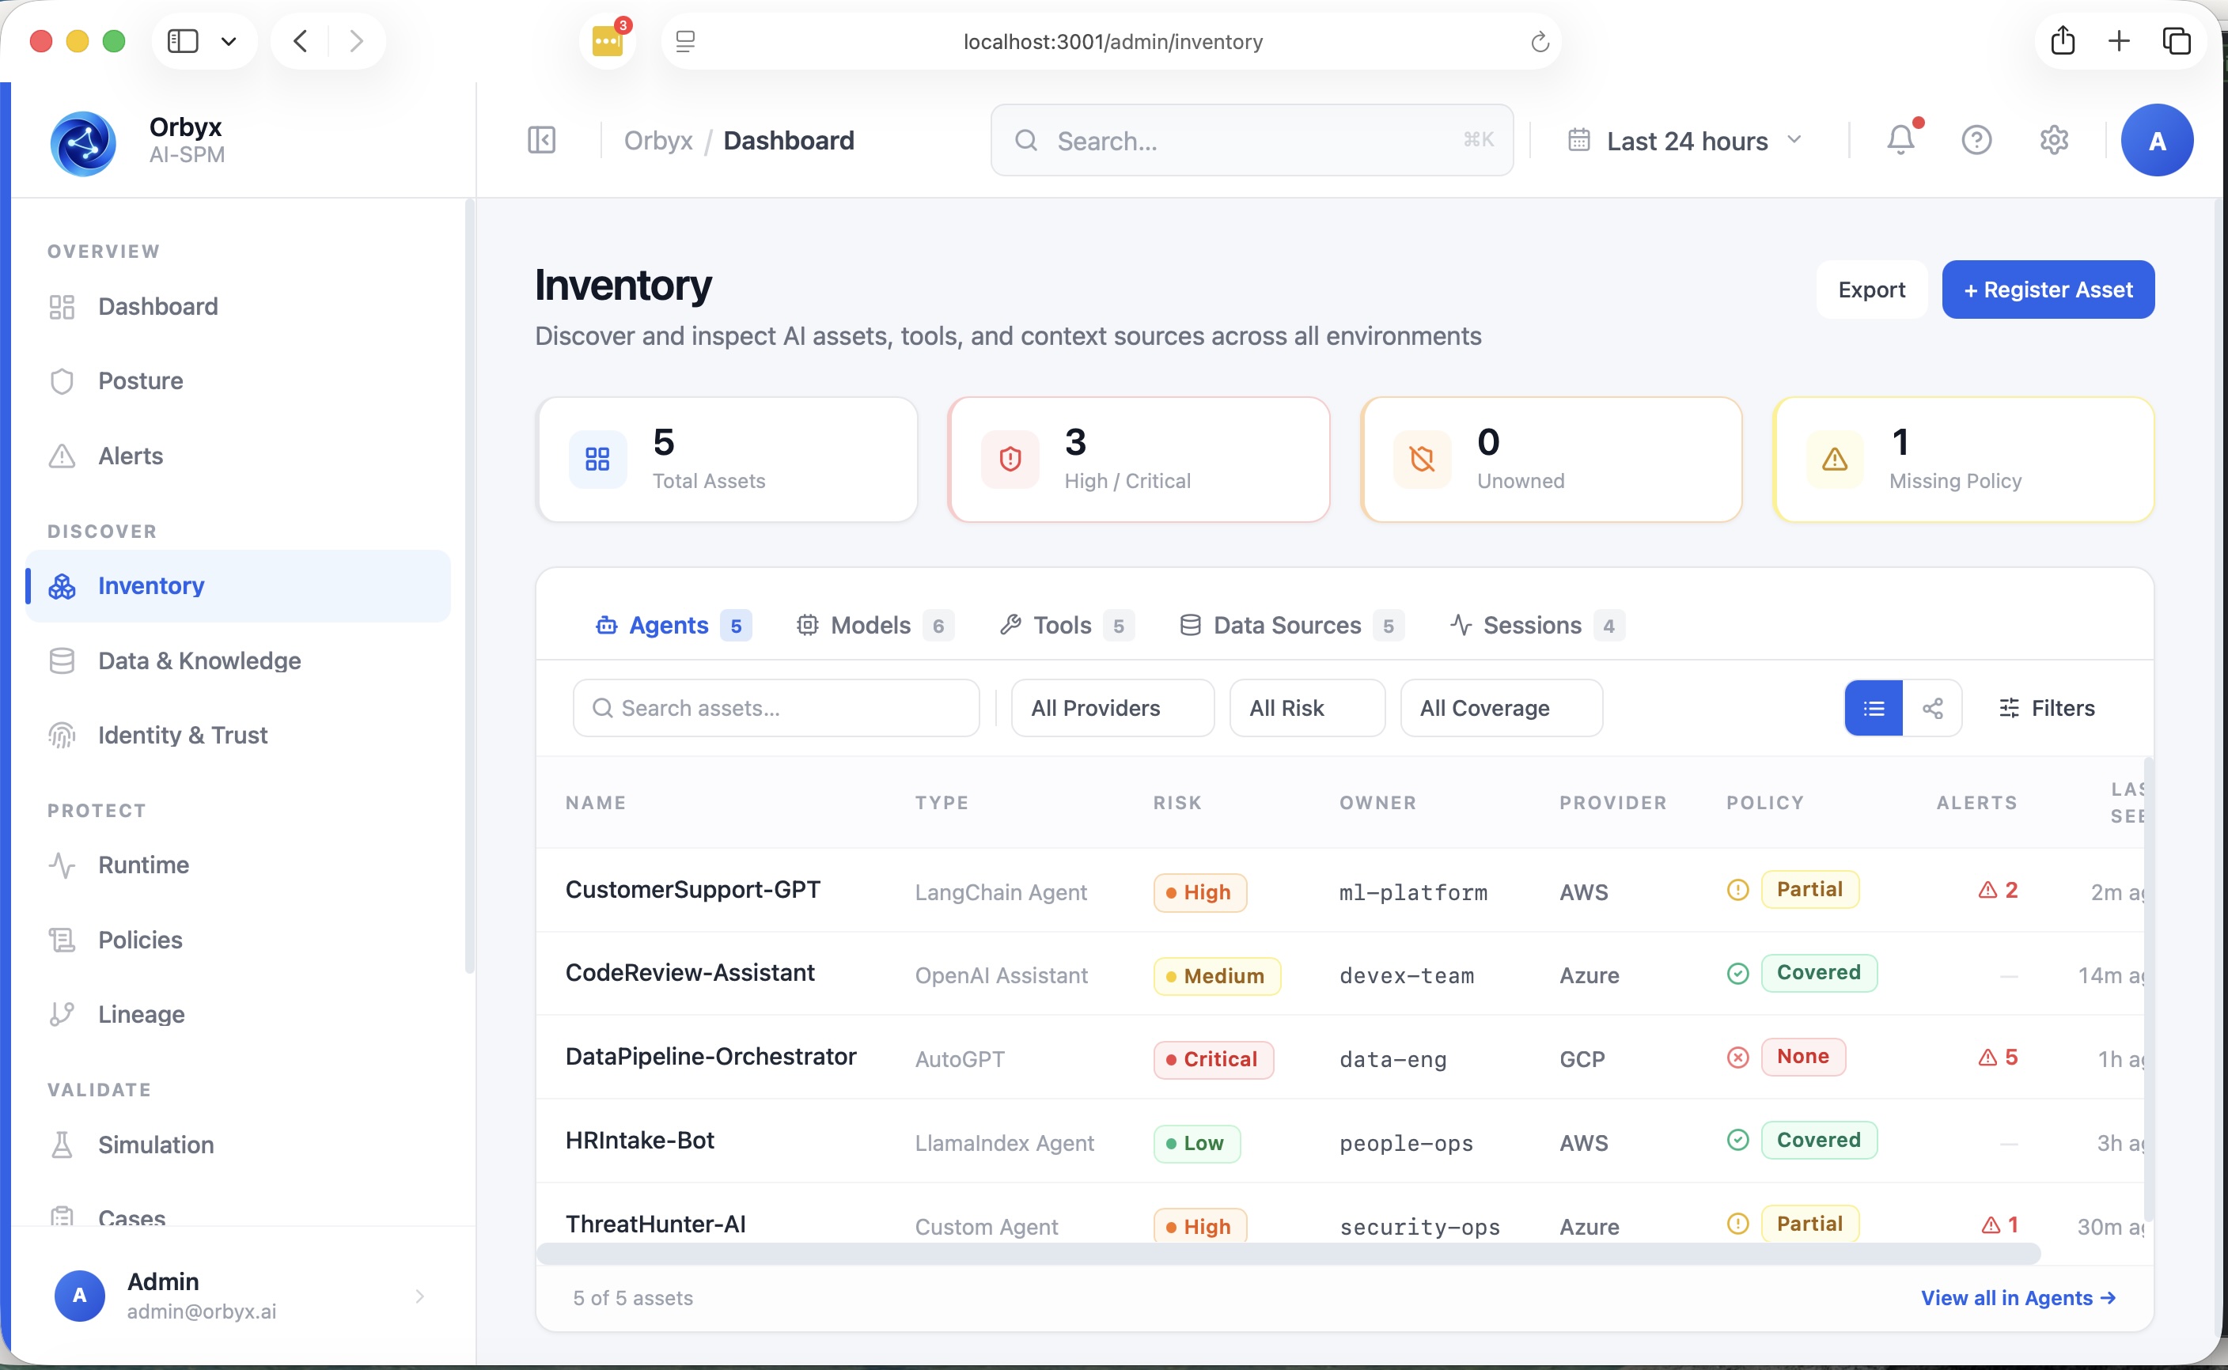Click the Alerts warning icon in sidebar
The width and height of the screenshot is (2228, 1370).
[x=62, y=456]
